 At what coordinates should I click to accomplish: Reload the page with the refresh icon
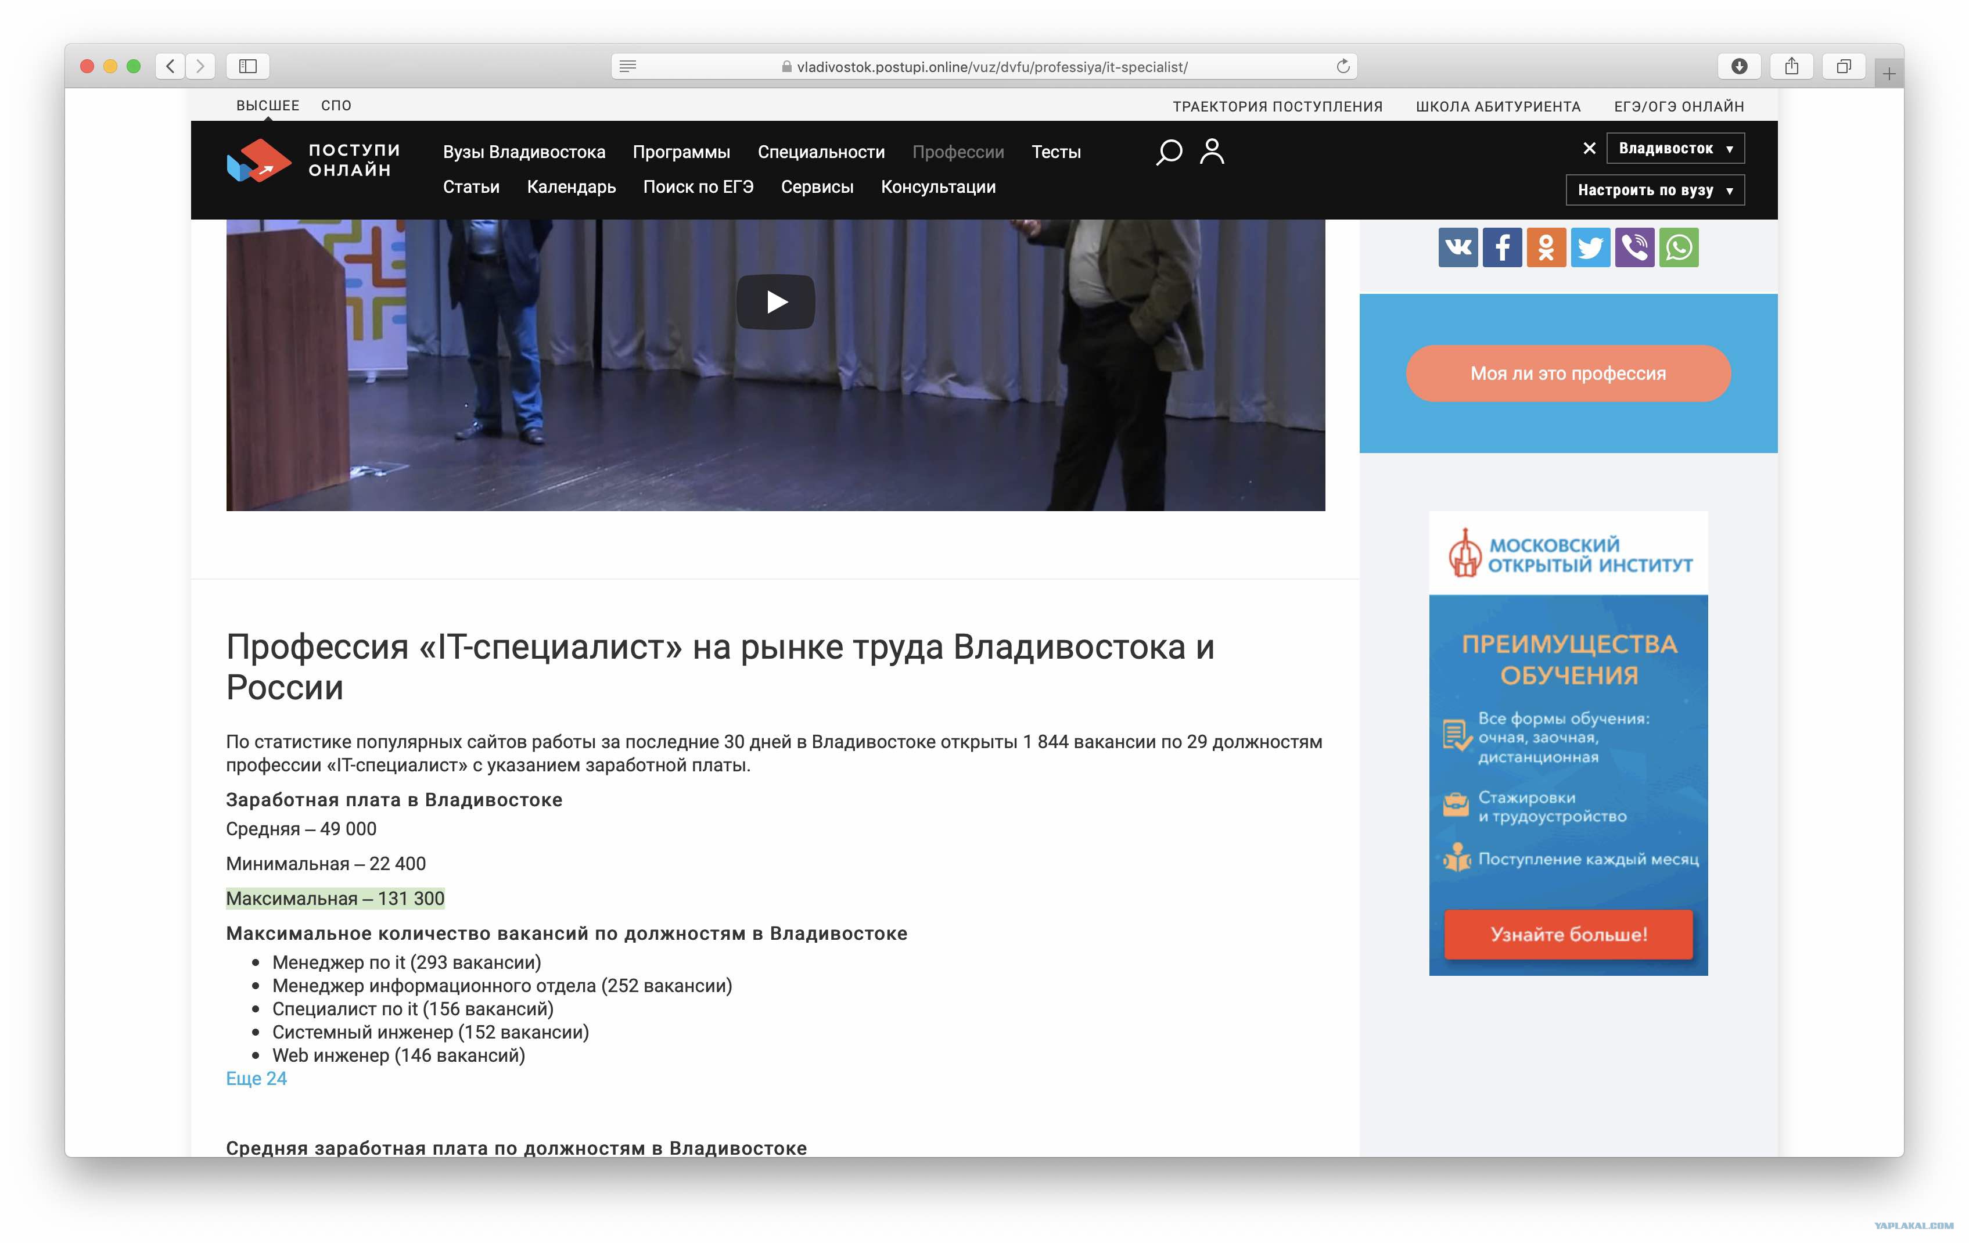pyautogui.click(x=1343, y=66)
